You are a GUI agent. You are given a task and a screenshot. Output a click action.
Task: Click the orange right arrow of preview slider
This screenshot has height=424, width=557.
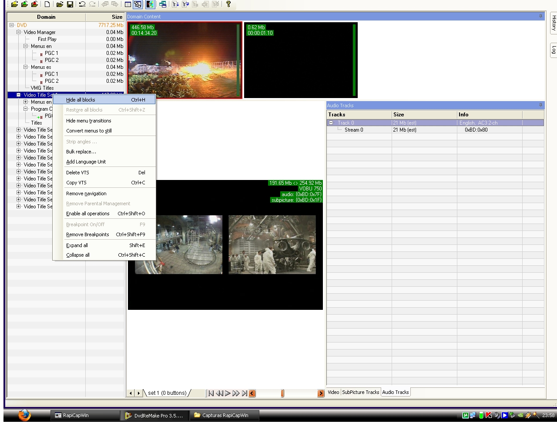[321, 393]
